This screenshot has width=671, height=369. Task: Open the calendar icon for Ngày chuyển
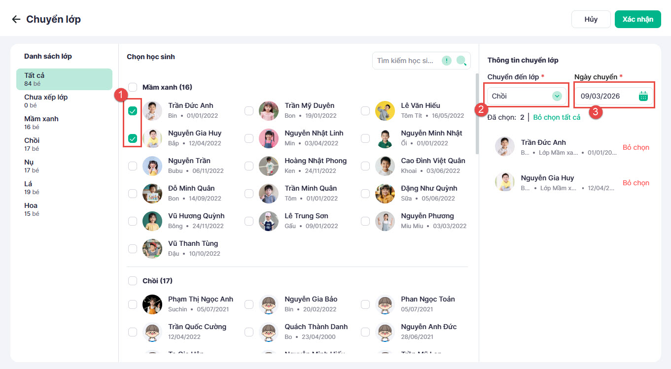click(643, 96)
